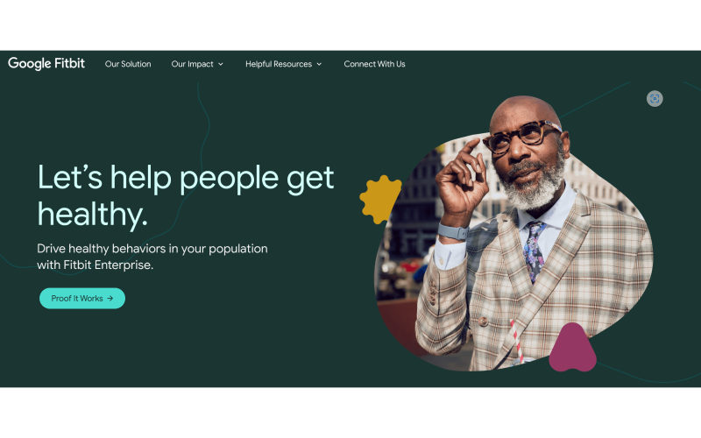The height and width of the screenshot is (438, 701).
Task: Click the yellow blob decorative shape
Action: coord(380,200)
